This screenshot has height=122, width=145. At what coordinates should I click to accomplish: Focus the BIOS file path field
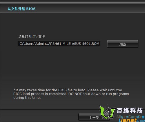pos(59,44)
